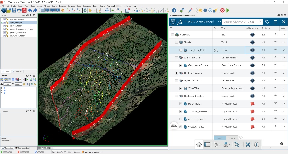Toggle visibility eye for Topo_Lidar_OOC row
Screen dimensions: 288x154
(275, 49)
